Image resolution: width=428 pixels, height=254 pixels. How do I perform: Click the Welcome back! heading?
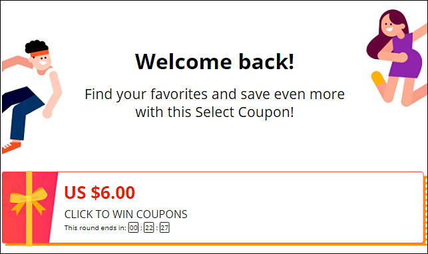(214, 62)
